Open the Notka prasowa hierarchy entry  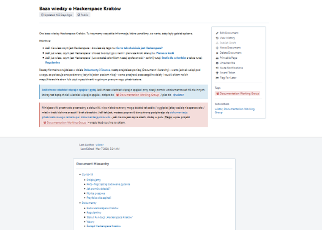[95, 193]
